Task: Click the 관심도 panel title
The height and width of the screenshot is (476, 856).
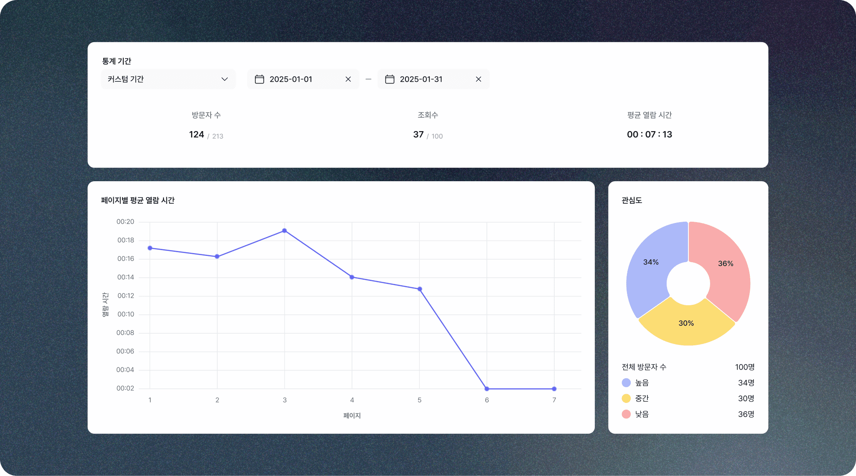Action: point(632,200)
